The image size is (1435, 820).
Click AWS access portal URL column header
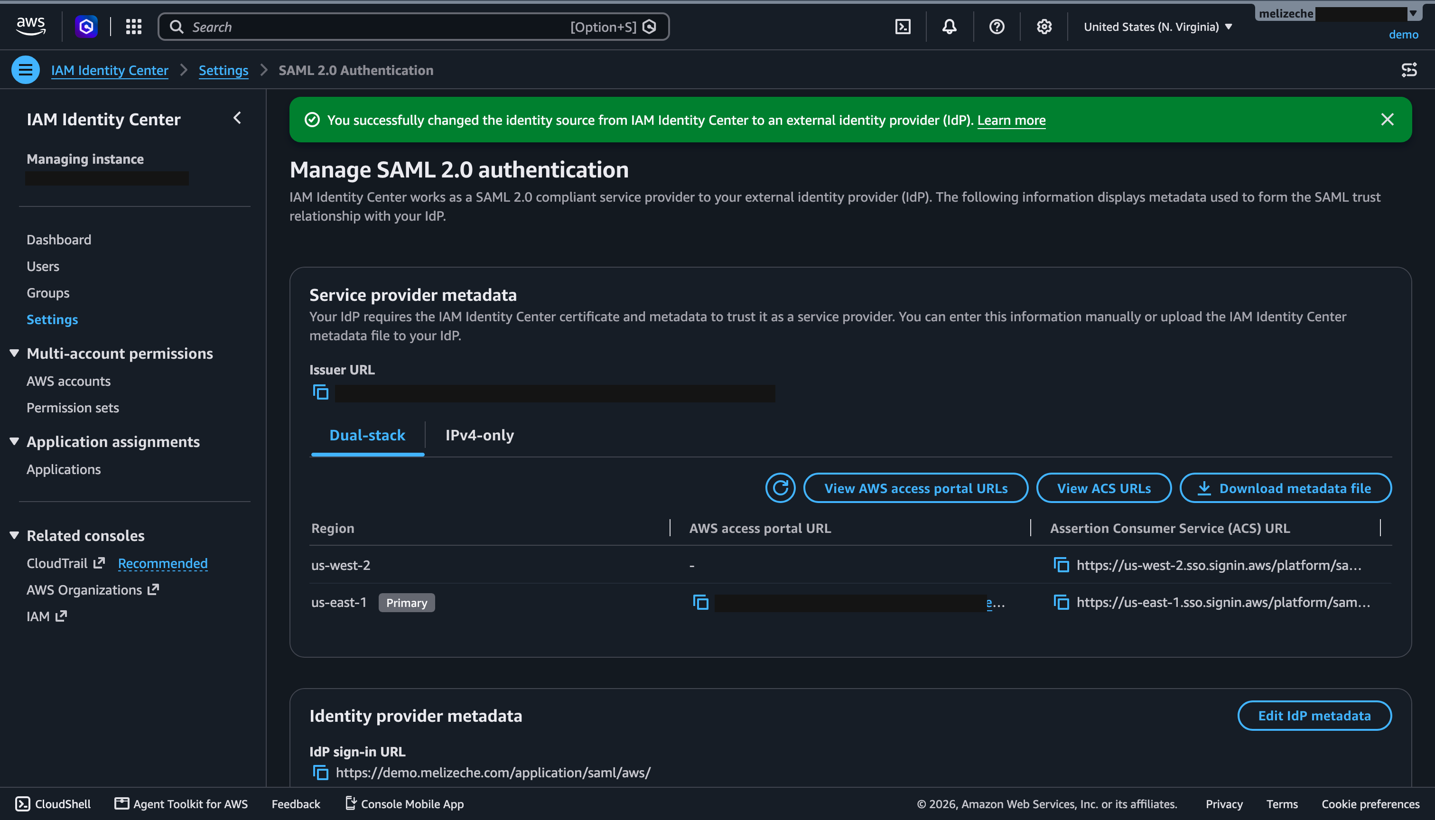tap(760, 528)
